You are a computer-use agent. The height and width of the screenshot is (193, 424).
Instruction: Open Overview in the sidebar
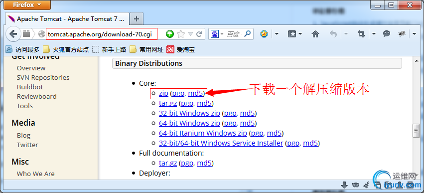pos(31,68)
